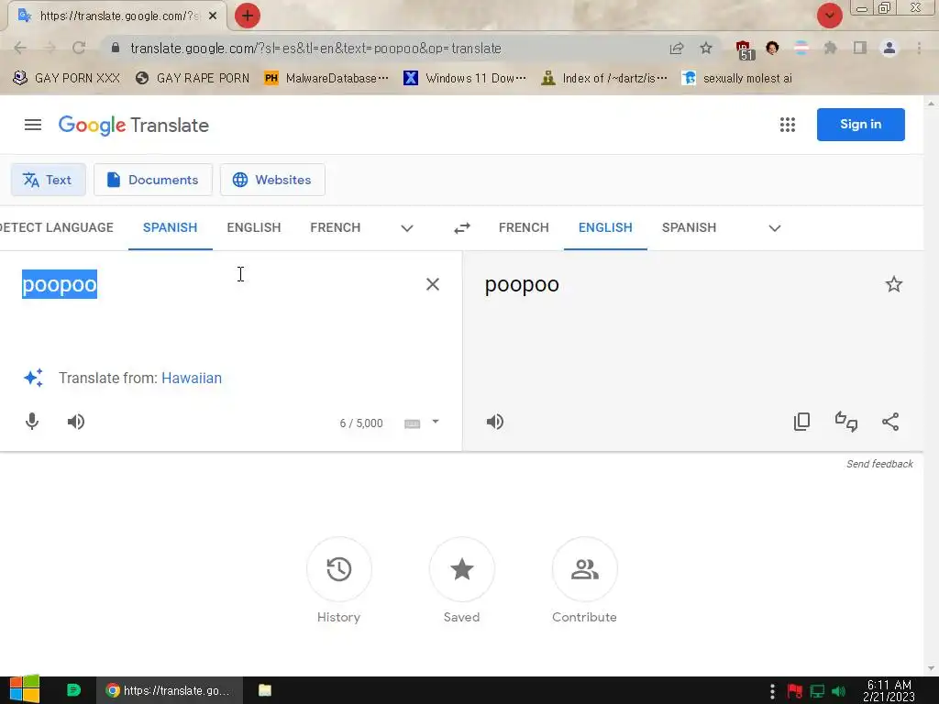
Task: Open a new browser tab
Action: click(248, 16)
